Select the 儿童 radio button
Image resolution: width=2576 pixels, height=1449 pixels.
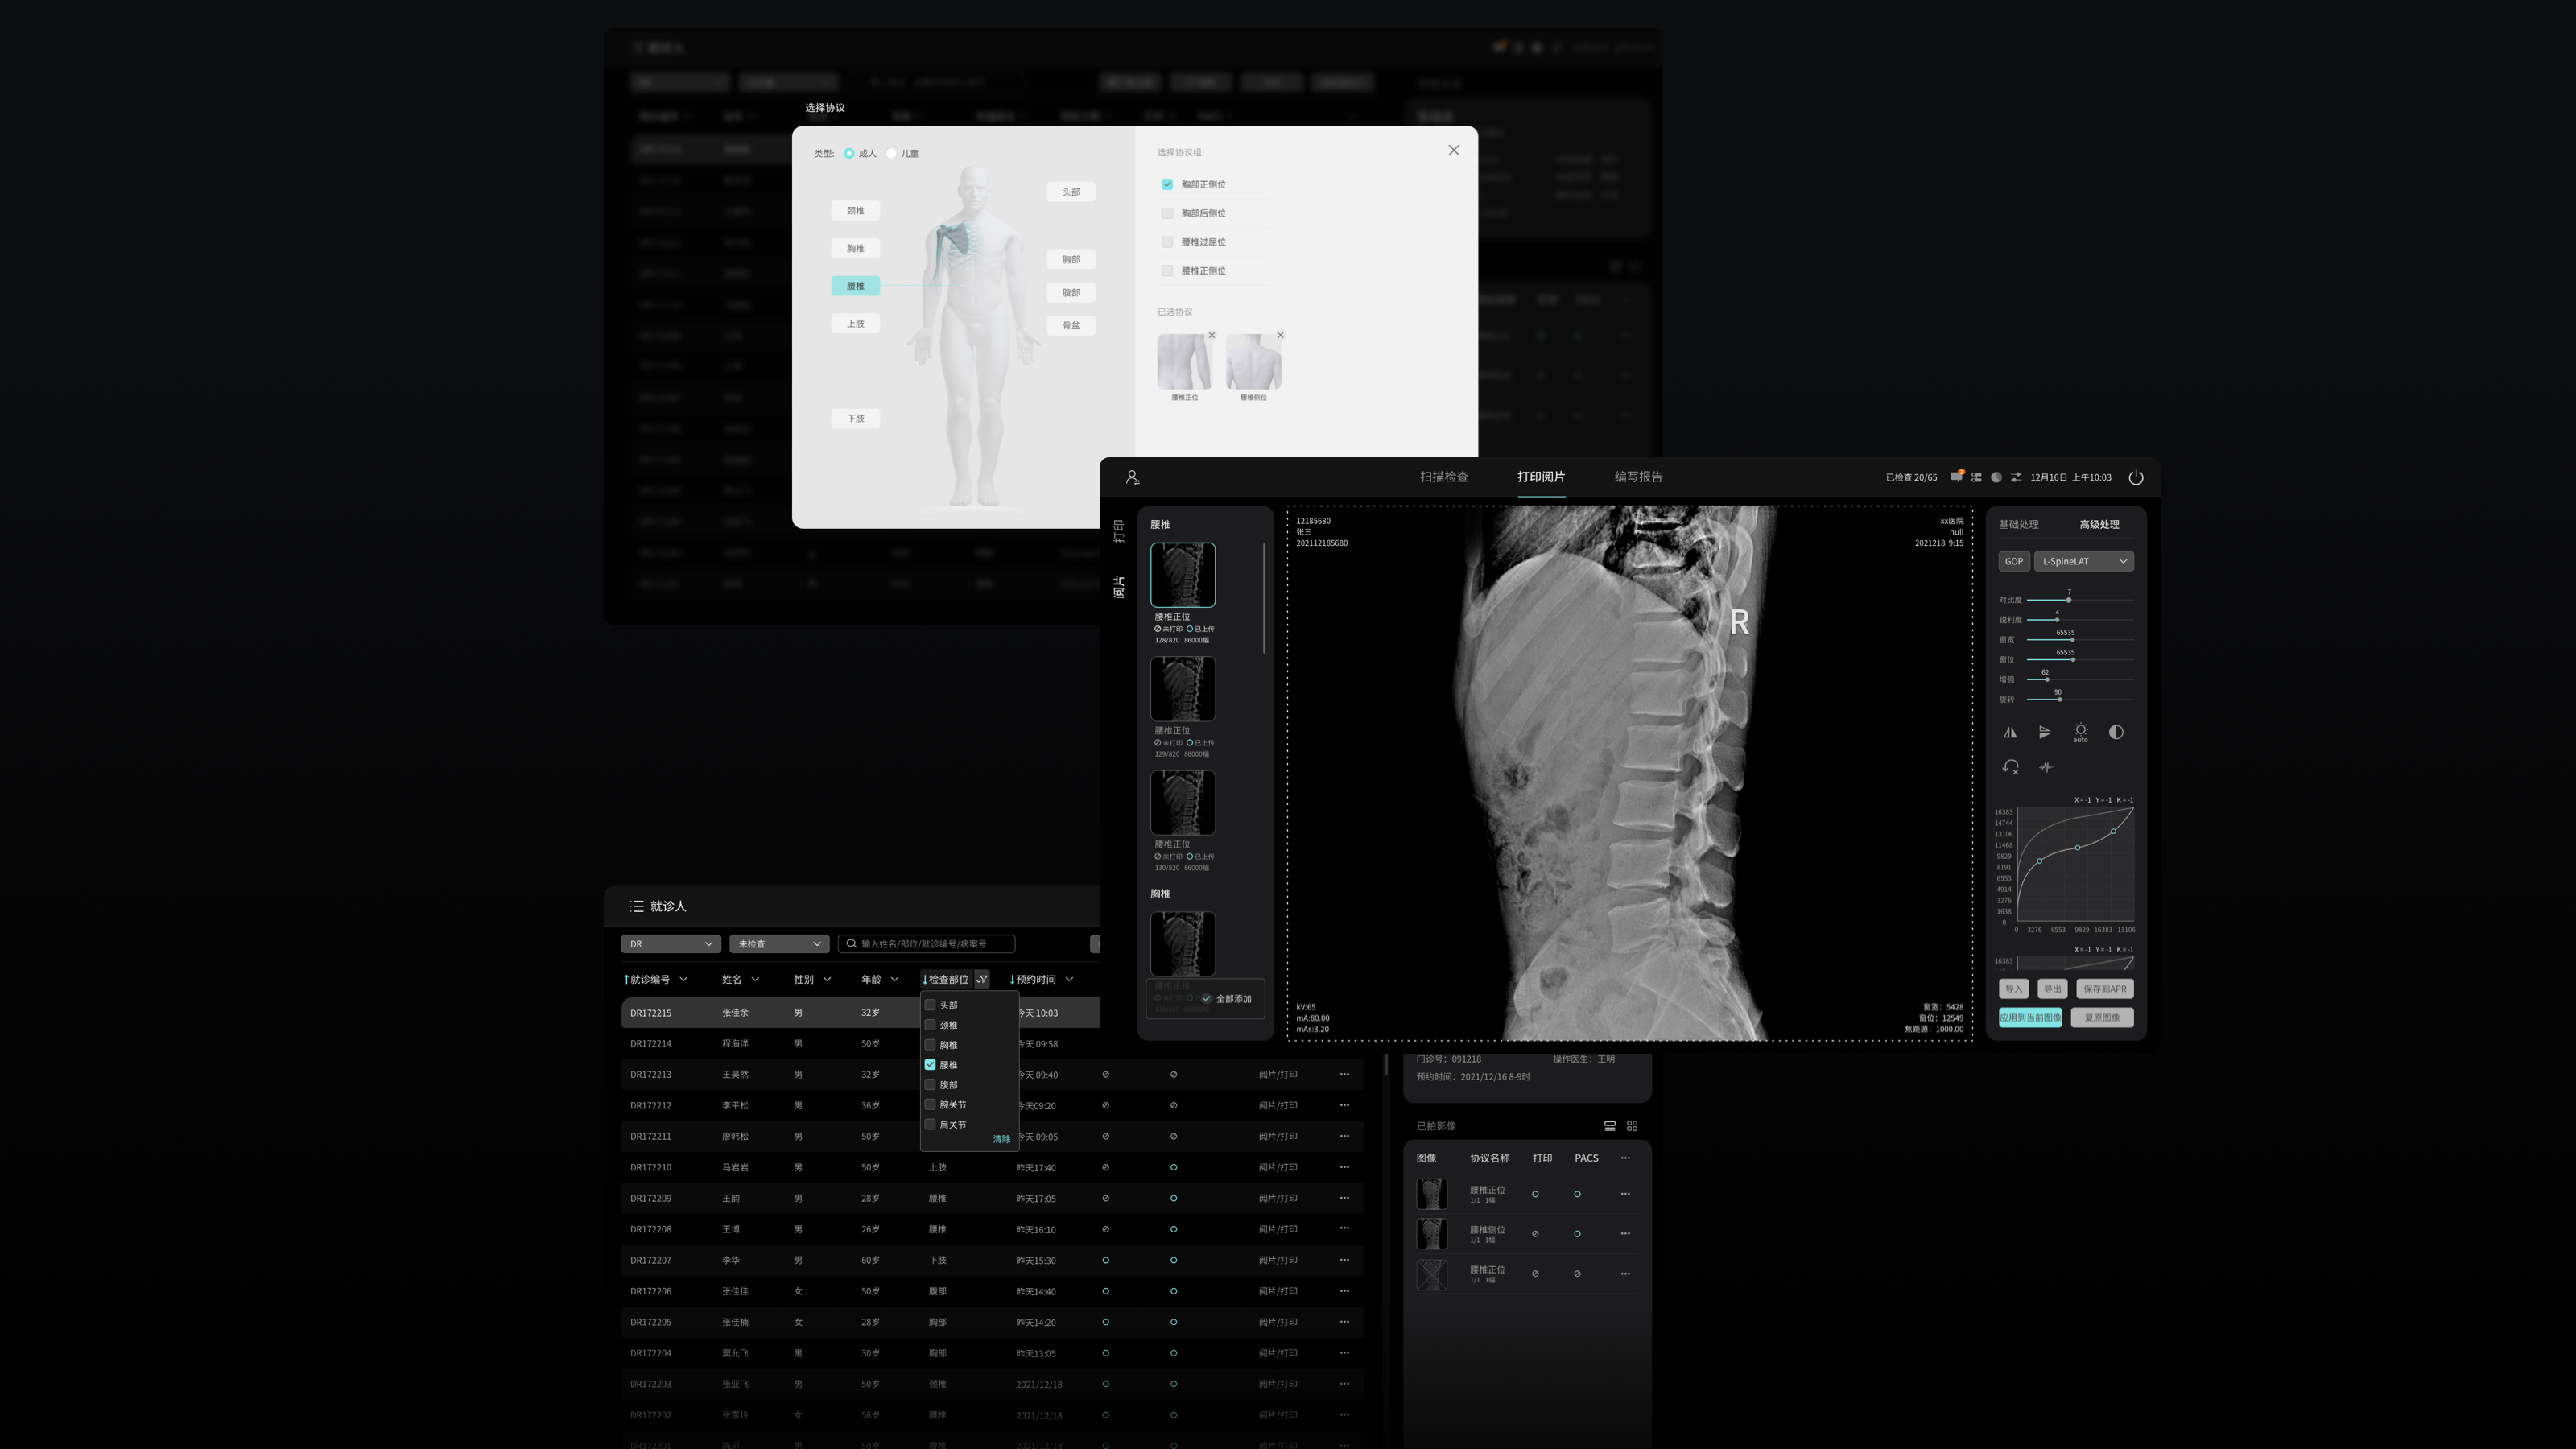click(x=892, y=153)
